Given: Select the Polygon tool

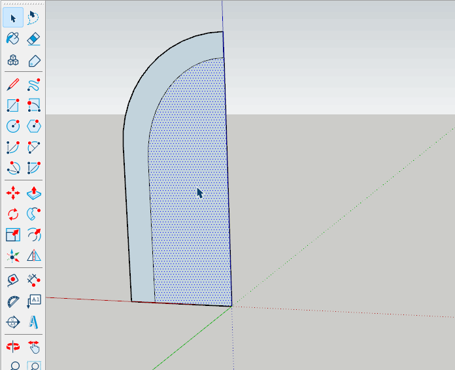Looking at the screenshot, I should pyautogui.click(x=33, y=126).
